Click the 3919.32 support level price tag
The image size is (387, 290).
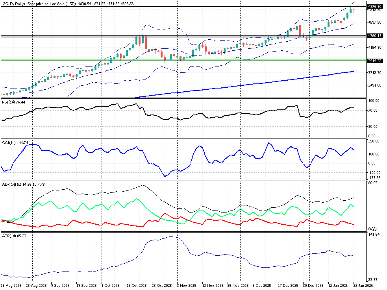click(x=374, y=61)
